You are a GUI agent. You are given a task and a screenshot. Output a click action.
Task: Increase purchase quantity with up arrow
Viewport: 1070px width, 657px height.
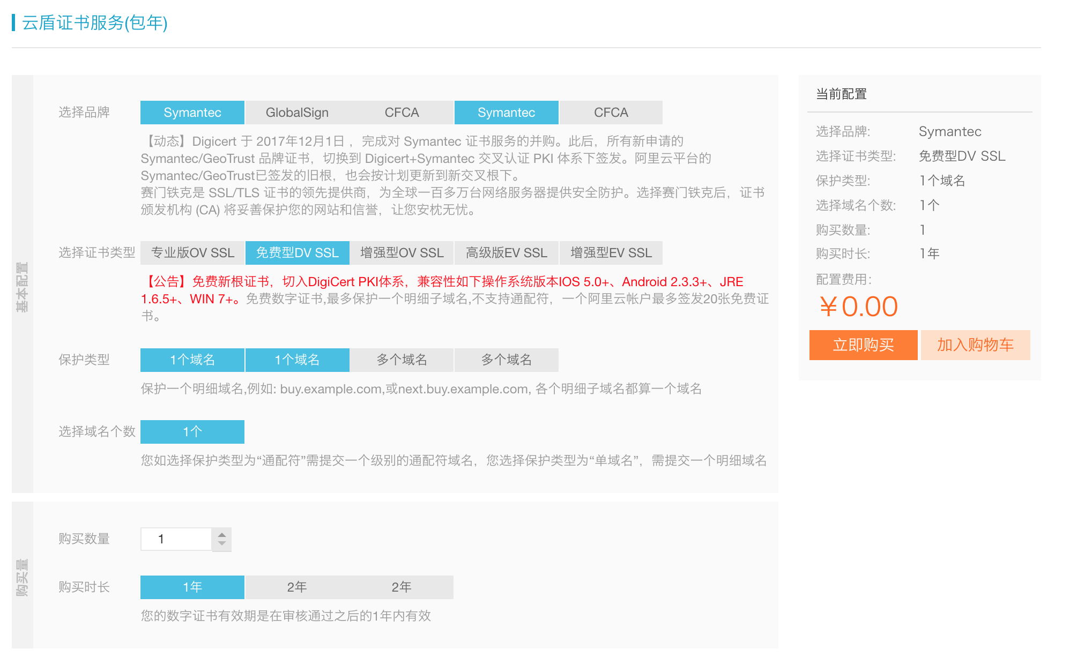[x=221, y=534]
